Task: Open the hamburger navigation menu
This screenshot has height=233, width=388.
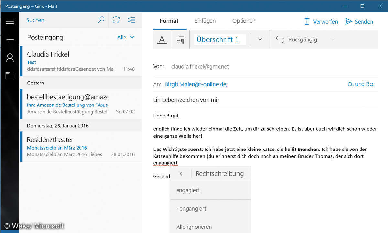Action: [10, 21]
